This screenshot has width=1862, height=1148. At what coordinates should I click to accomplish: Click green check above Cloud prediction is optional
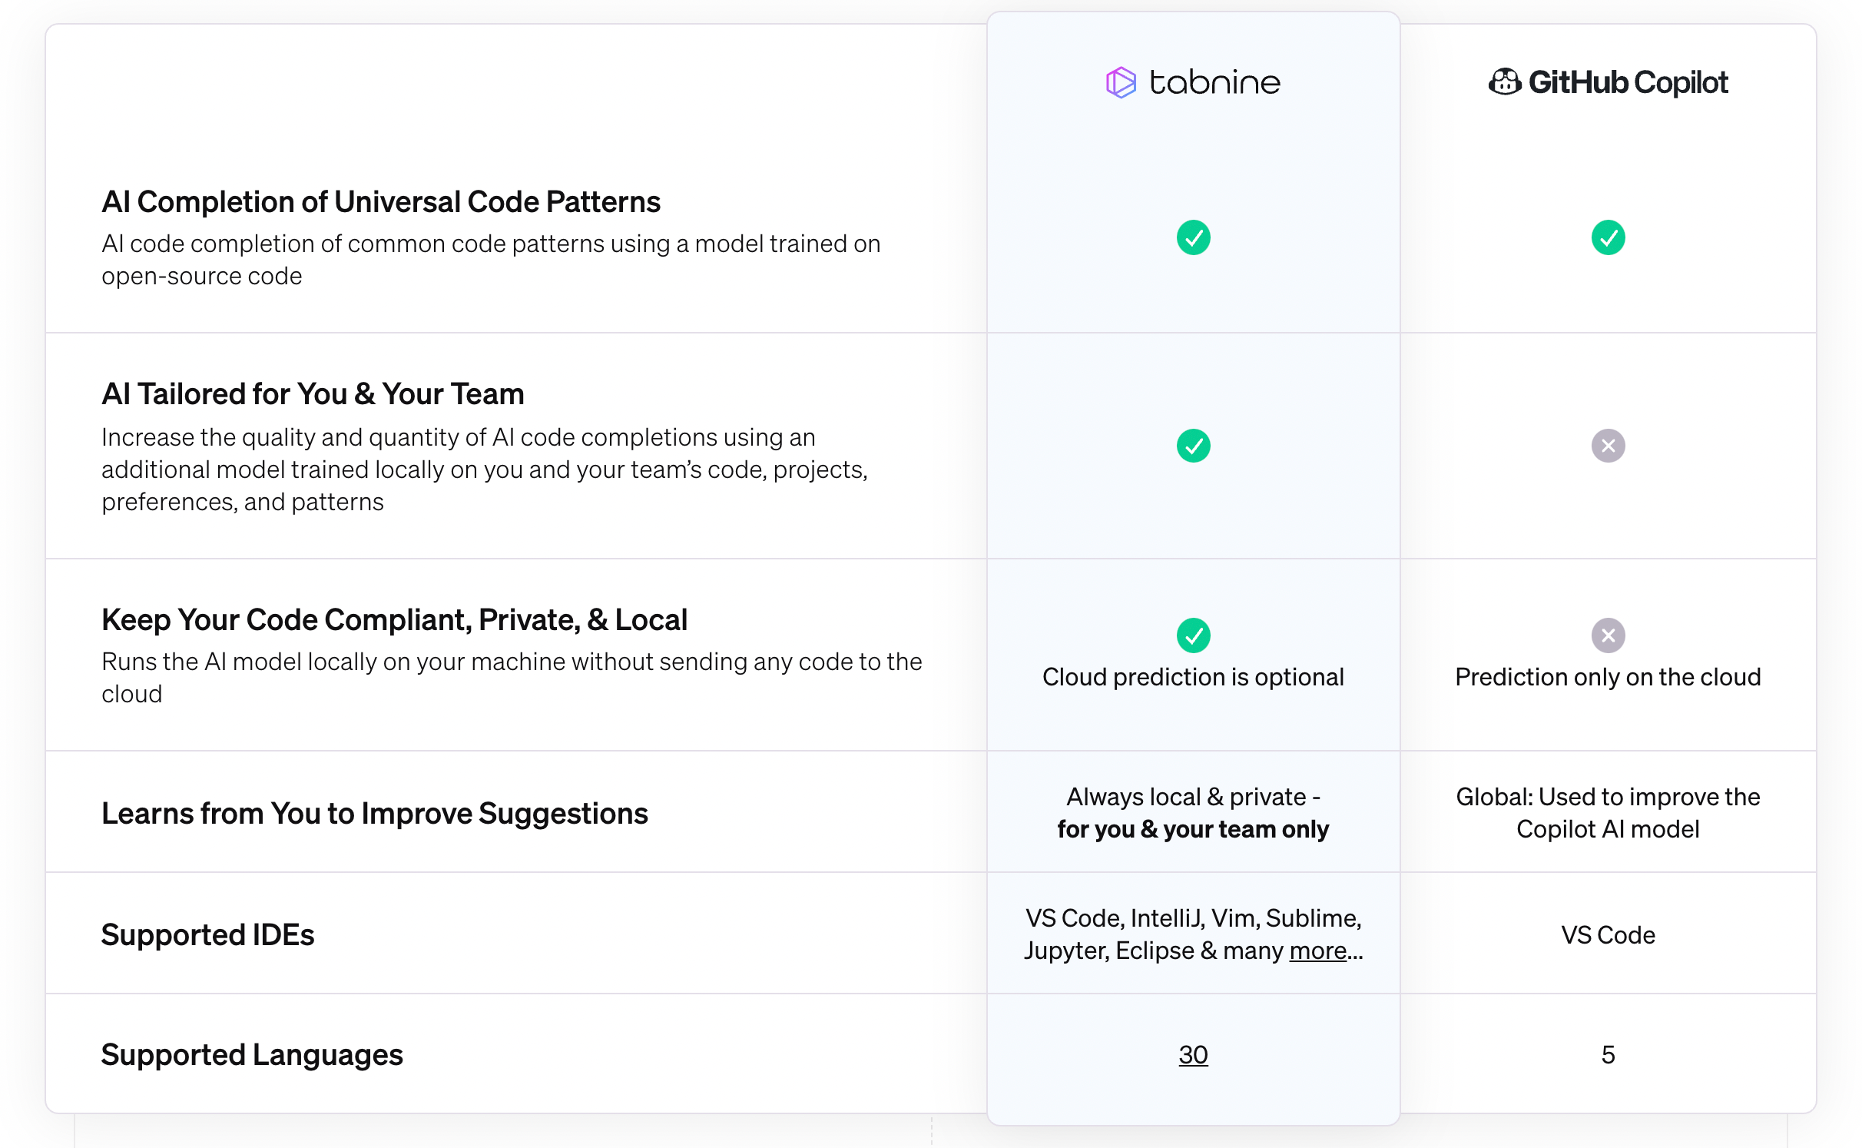[x=1193, y=635]
